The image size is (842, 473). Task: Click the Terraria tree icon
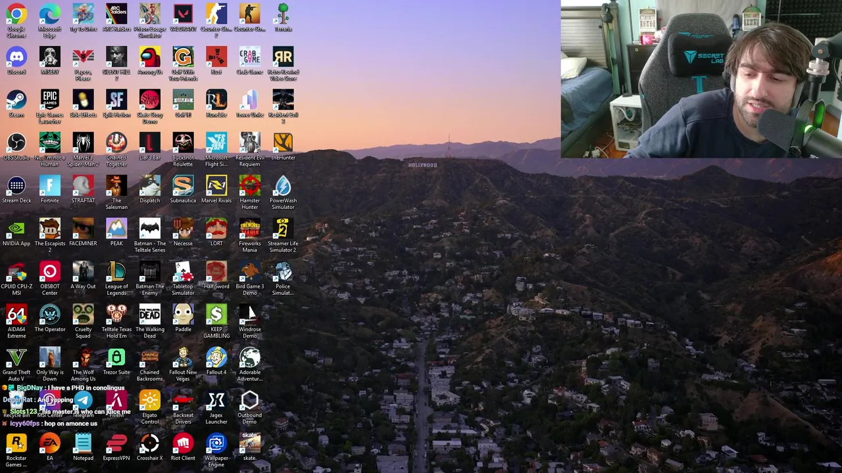[x=283, y=14]
